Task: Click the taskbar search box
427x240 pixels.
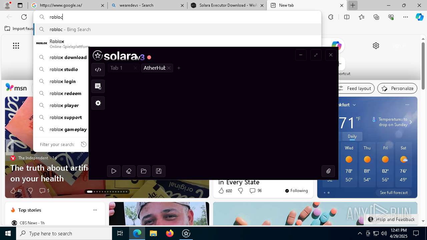Action: [x=64, y=233]
